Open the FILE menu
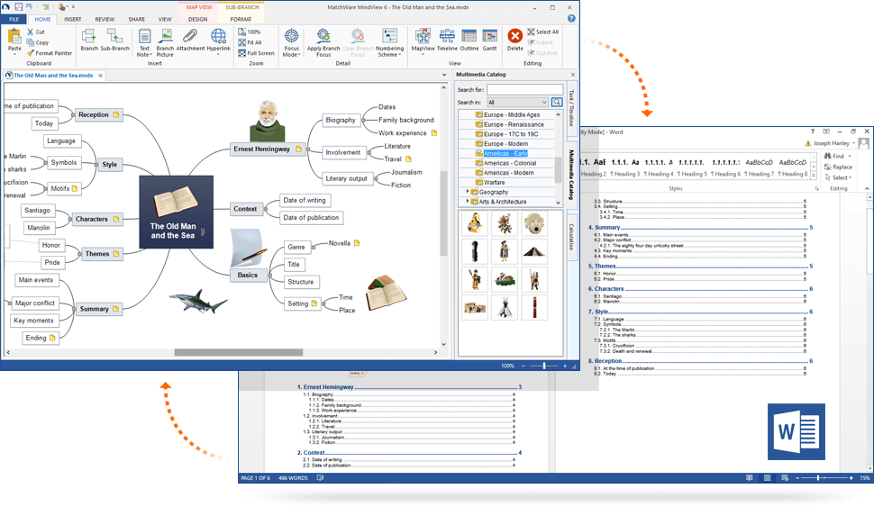Viewport: 874px width, 507px height. point(14,19)
